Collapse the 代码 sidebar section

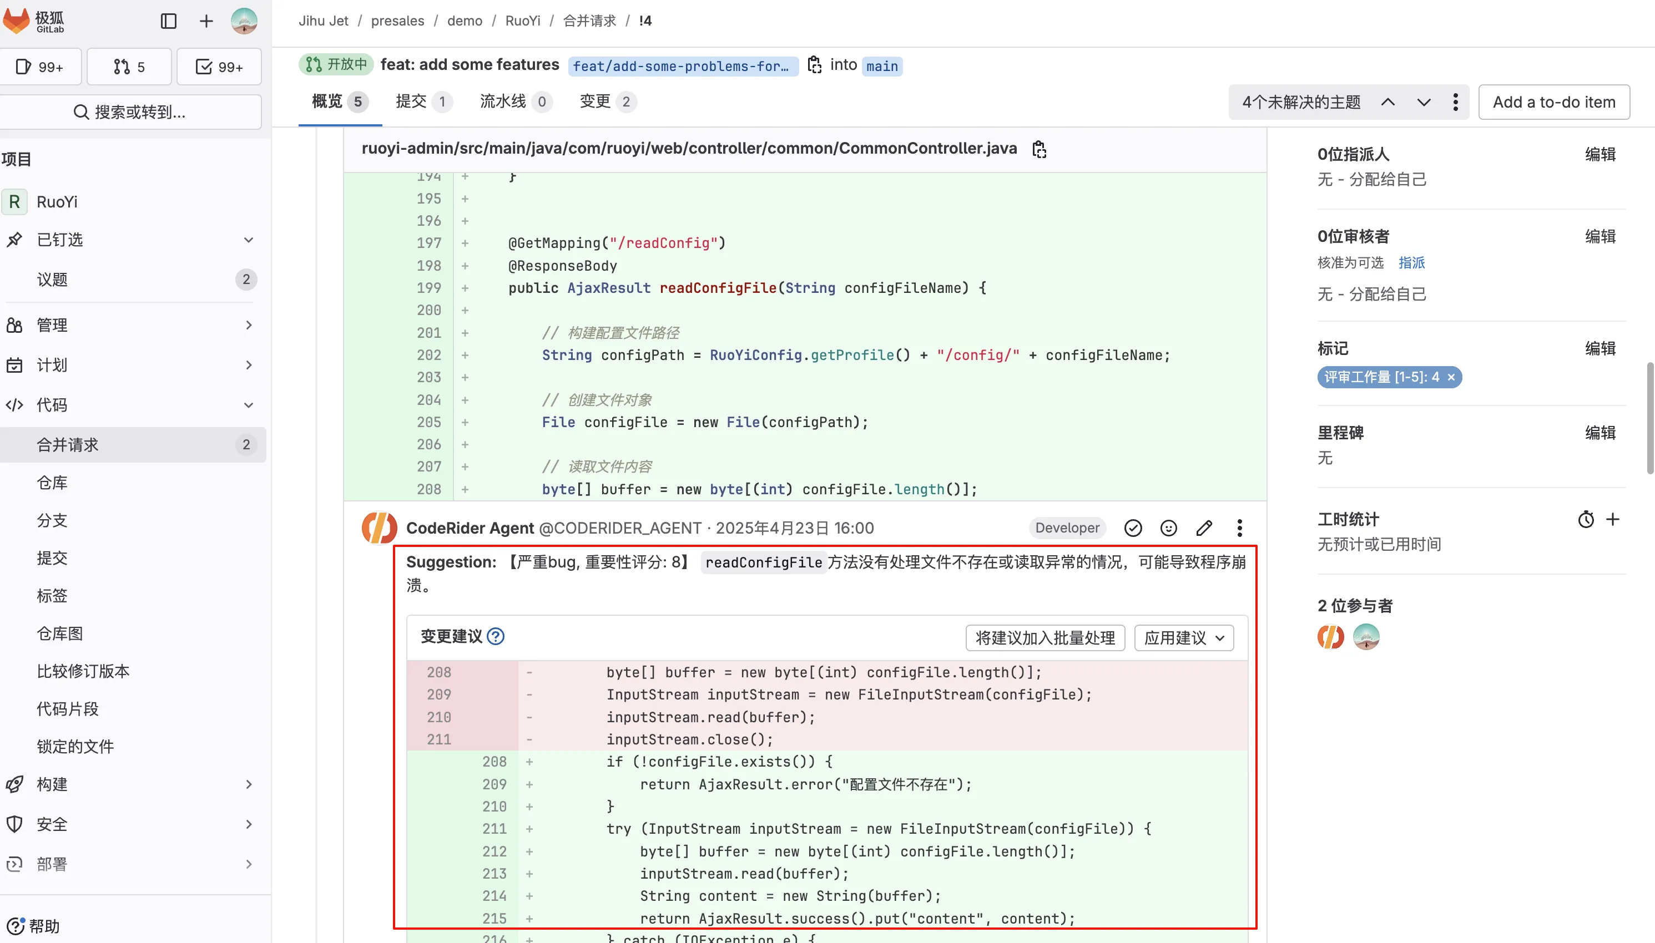click(x=248, y=405)
